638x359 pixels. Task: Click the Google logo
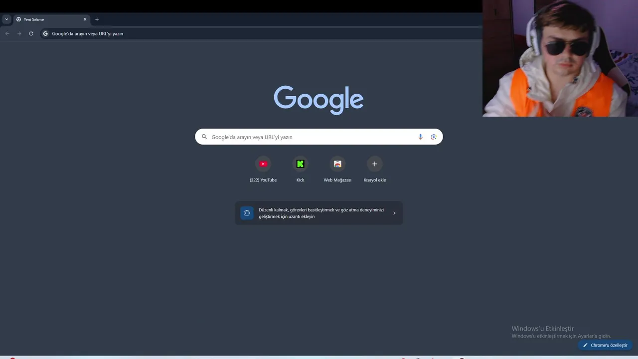click(319, 100)
